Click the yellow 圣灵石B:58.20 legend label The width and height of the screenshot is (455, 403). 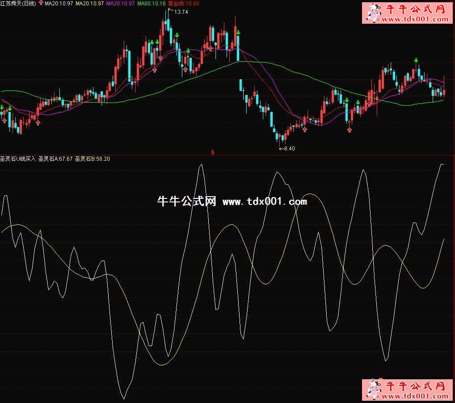pos(92,159)
